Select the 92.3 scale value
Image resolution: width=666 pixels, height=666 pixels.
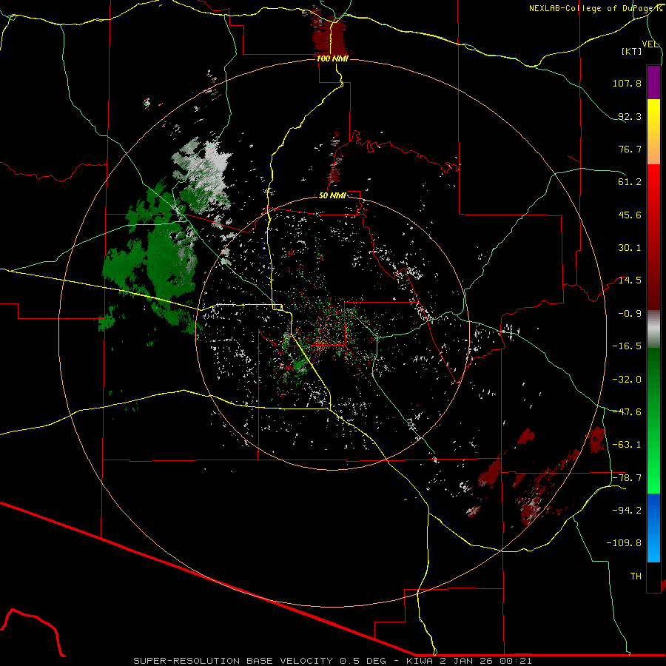(x=630, y=116)
